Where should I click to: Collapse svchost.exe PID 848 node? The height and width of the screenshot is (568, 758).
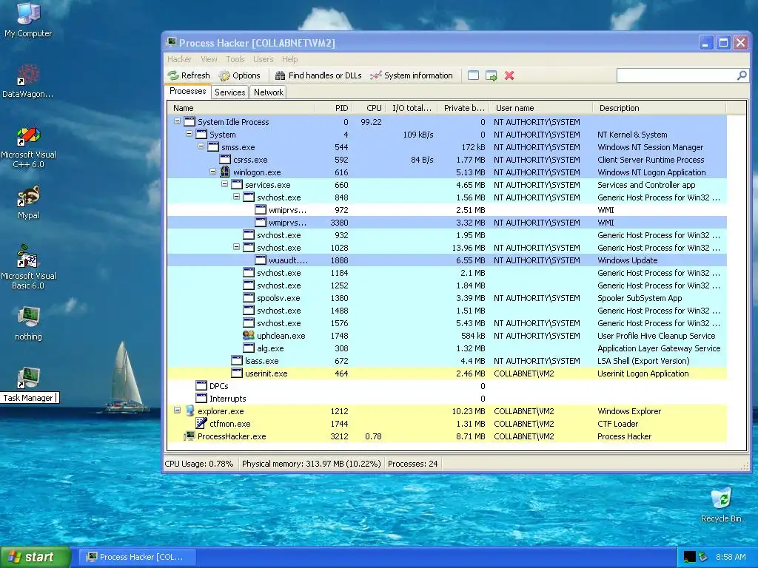click(x=236, y=197)
